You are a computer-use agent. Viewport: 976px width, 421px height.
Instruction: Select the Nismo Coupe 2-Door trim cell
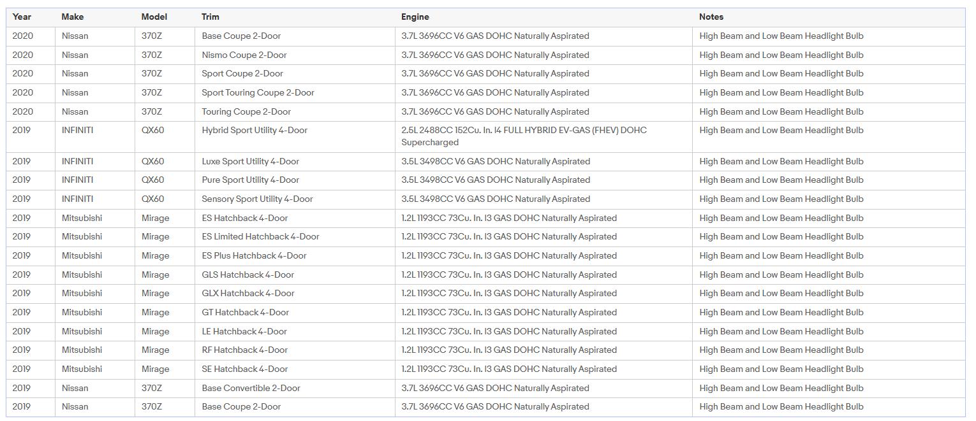[x=244, y=55]
